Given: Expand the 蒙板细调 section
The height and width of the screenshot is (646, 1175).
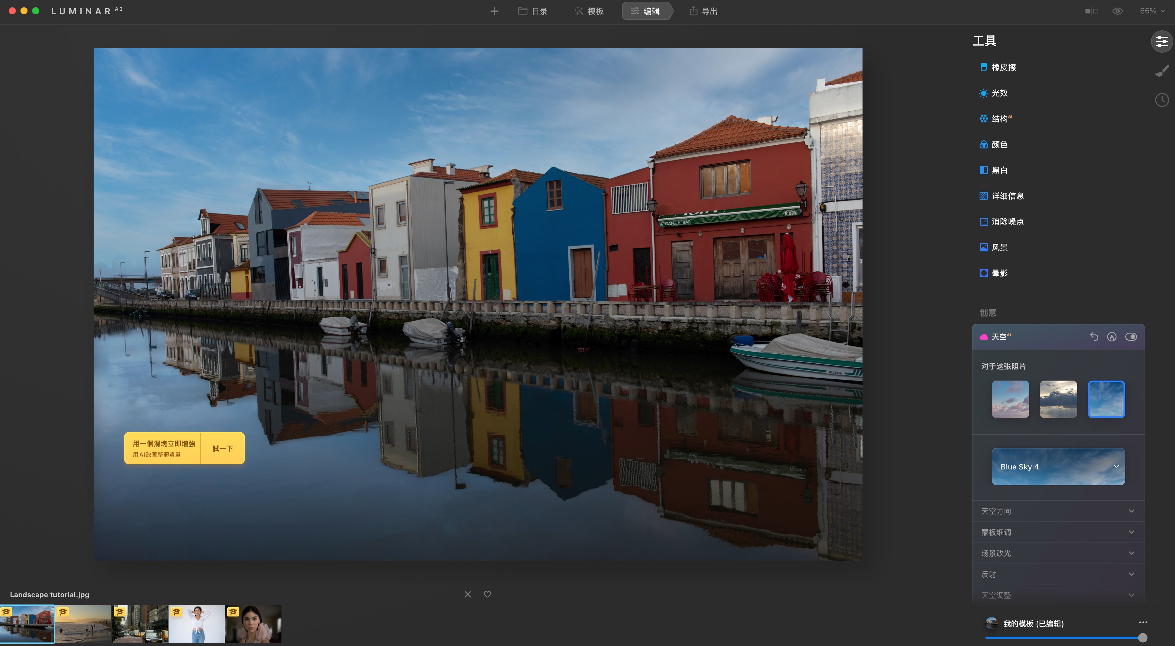Looking at the screenshot, I should pos(1058,532).
